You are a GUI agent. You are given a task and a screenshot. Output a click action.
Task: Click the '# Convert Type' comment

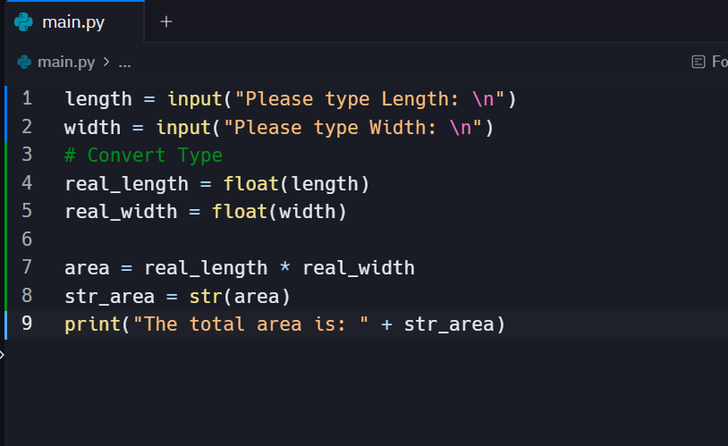pyautogui.click(x=143, y=156)
